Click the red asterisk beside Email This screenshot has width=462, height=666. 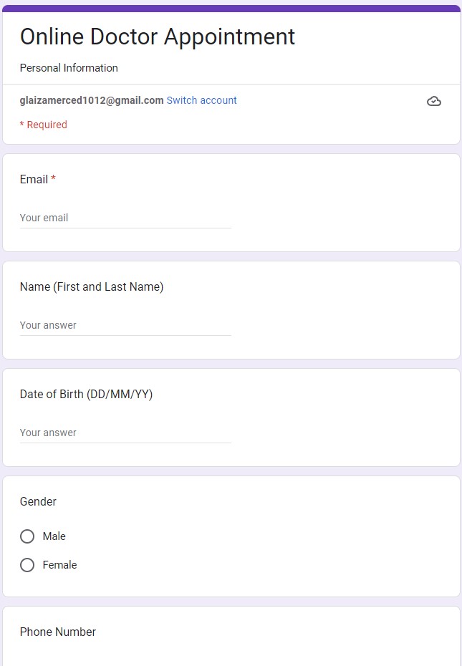pyautogui.click(x=53, y=179)
